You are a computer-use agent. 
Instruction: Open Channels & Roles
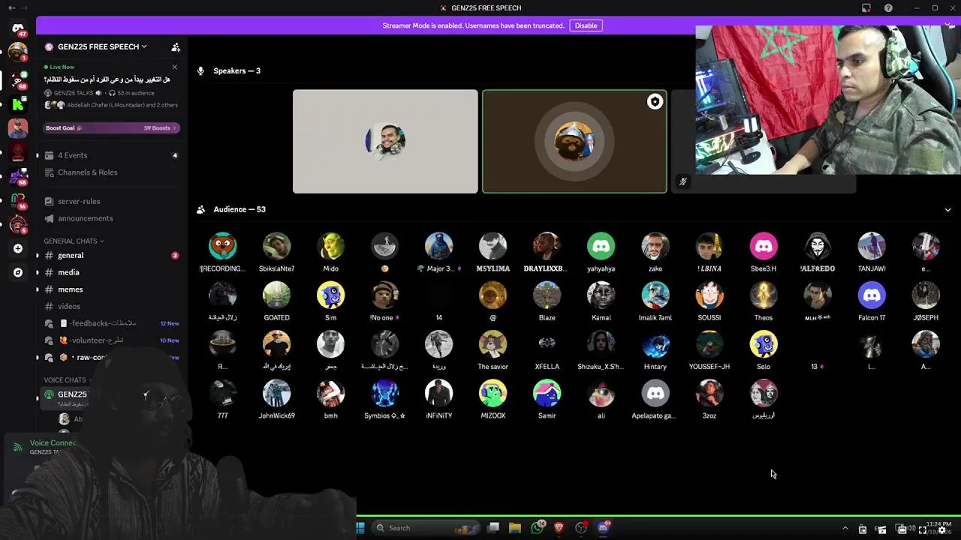[111, 172]
